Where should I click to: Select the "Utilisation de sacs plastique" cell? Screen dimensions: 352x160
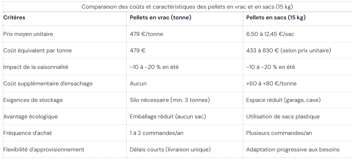click(x=283, y=117)
